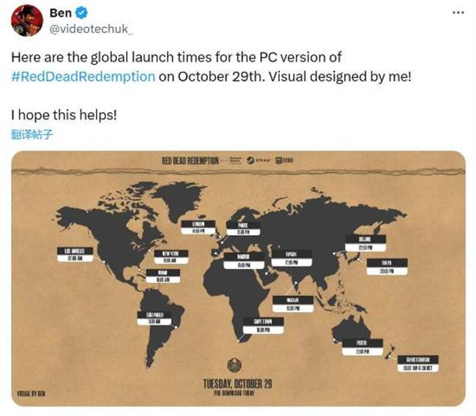This screenshot has width=476, height=416.
Task: Click the blue verified badge
Action: pos(84,14)
